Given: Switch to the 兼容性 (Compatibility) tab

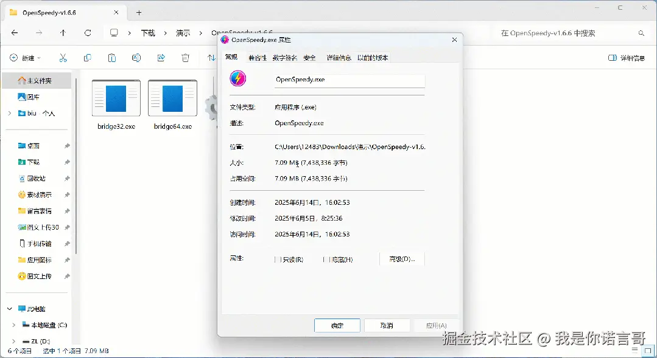Looking at the screenshot, I should tap(258, 58).
